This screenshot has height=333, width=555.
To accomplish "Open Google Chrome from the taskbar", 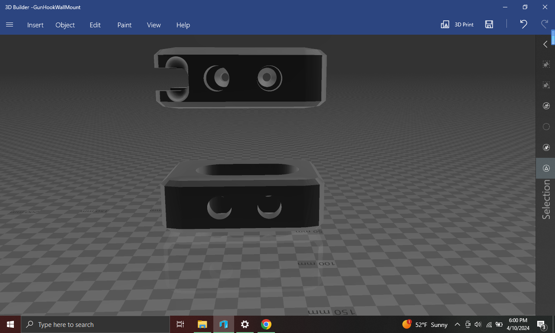I will (266, 324).
